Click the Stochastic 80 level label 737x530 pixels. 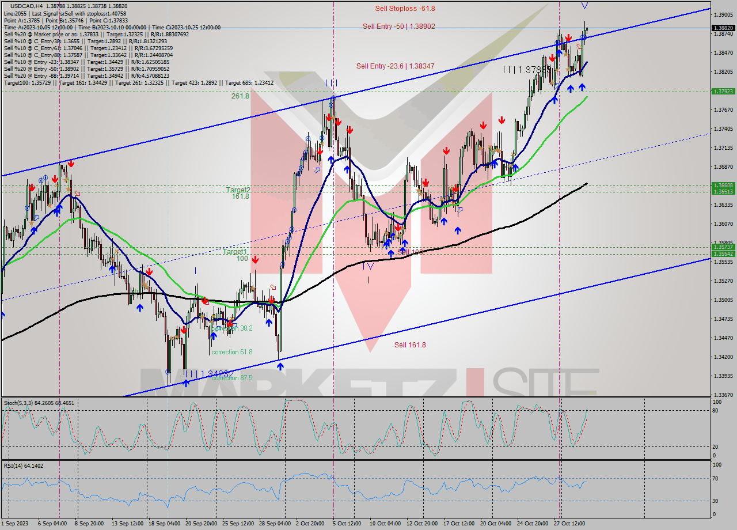pos(716,411)
